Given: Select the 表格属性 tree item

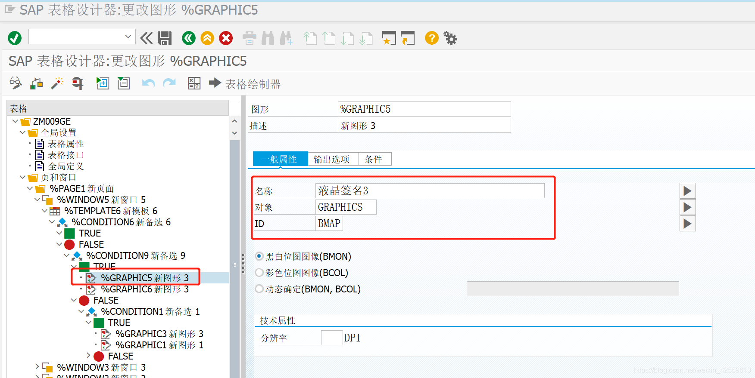Looking at the screenshot, I should tap(66, 144).
